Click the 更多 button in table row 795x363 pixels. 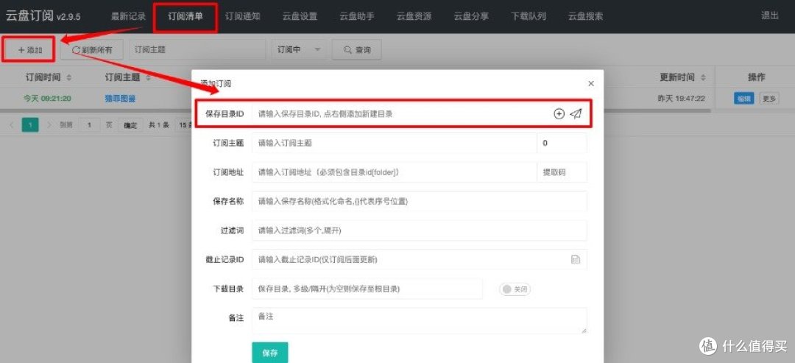pos(768,99)
